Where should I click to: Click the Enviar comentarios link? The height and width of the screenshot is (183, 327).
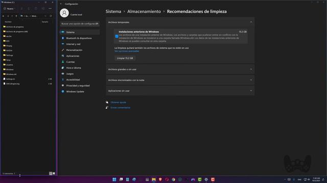tap(120, 108)
